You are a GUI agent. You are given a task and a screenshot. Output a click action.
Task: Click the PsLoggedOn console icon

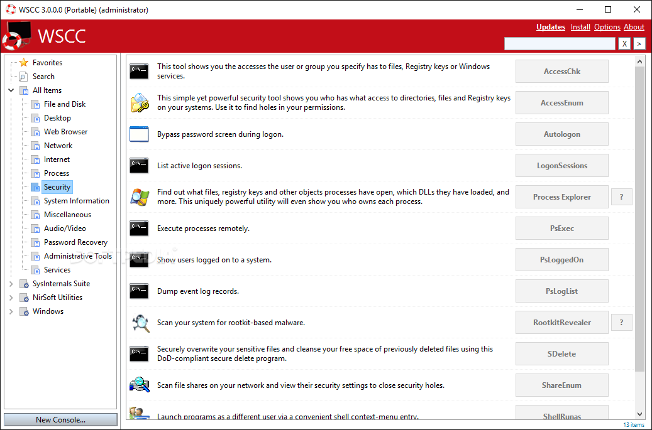pos(139,259)
